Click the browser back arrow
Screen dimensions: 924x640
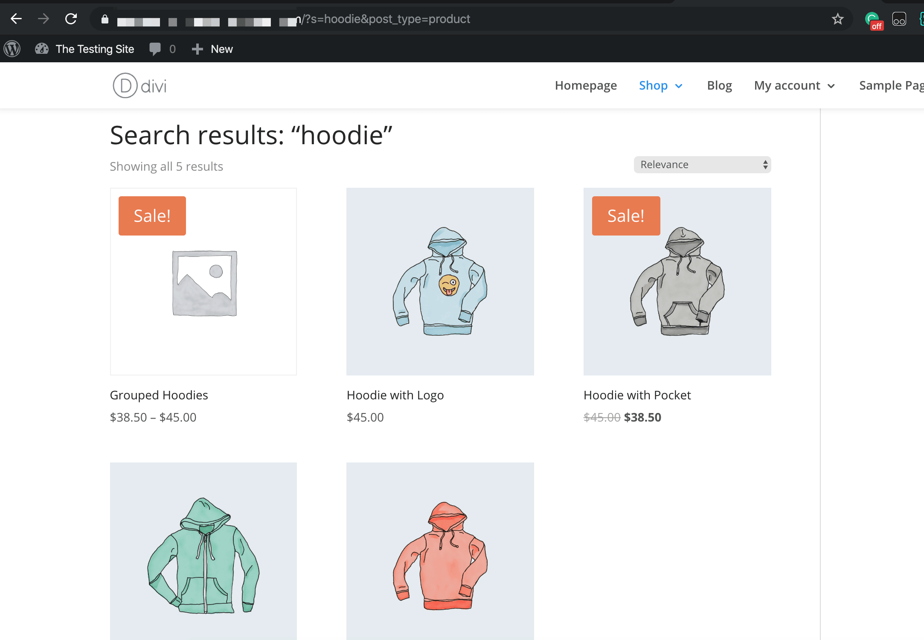16,19
